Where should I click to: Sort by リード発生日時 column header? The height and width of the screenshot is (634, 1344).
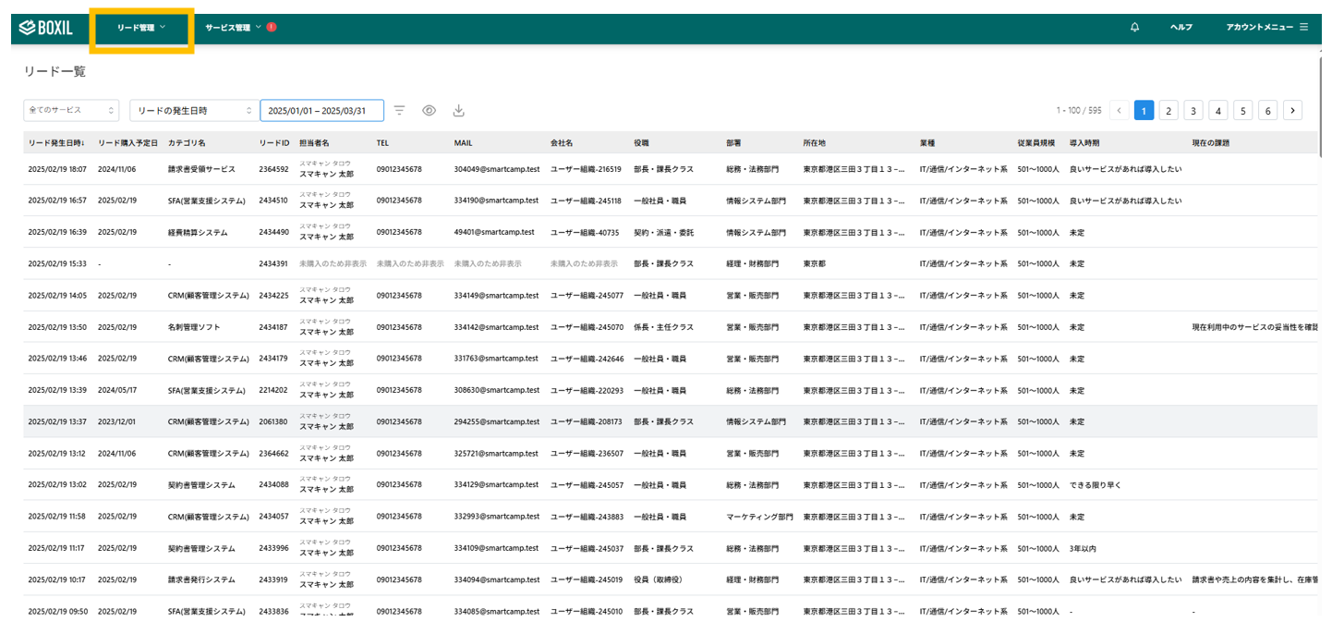56,143
